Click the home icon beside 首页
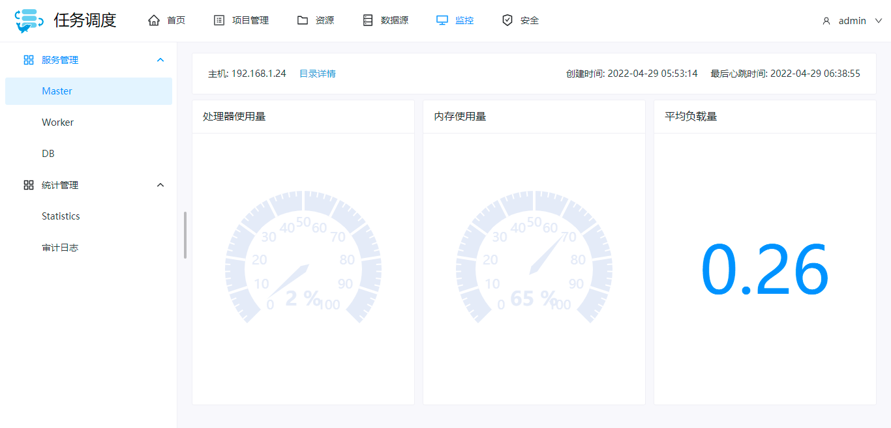 (x=154, y=21)
